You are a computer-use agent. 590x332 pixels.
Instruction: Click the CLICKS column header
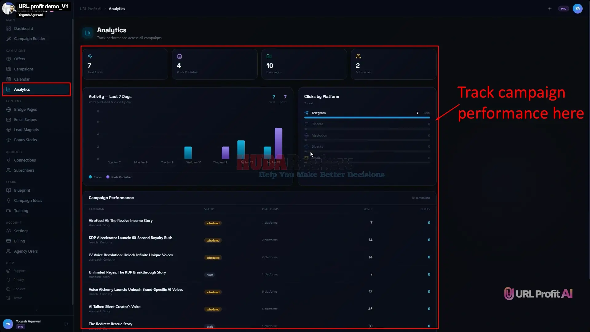click(425, 209)
